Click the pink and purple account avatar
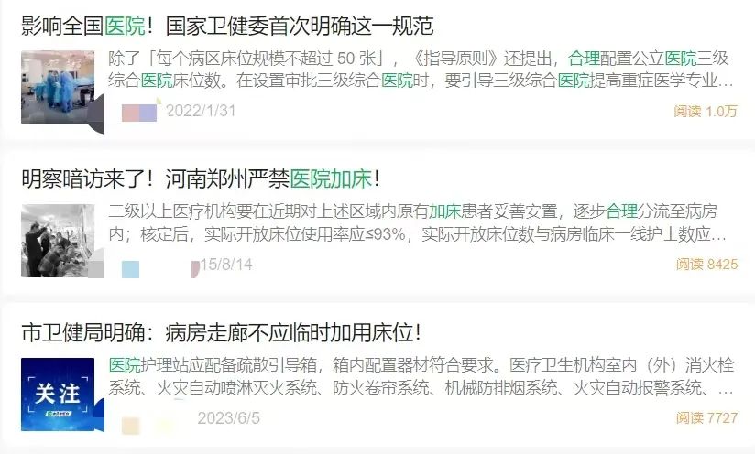Image resolution: width=755 pixels, height=454 pixels. (x=139, y=113)
